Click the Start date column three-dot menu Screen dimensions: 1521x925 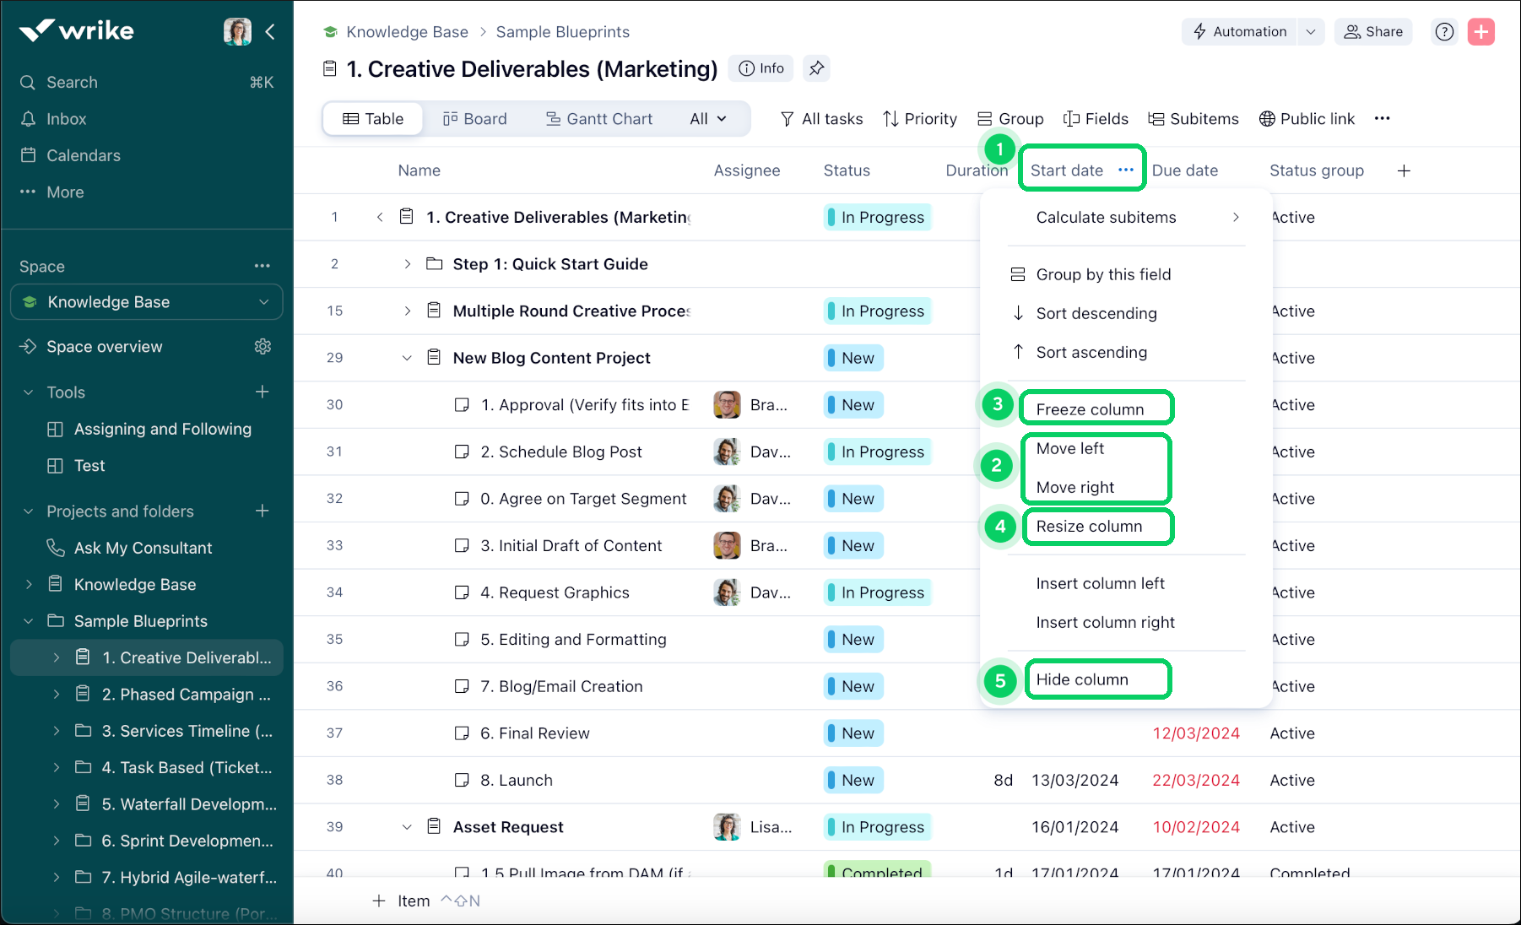1125,170
